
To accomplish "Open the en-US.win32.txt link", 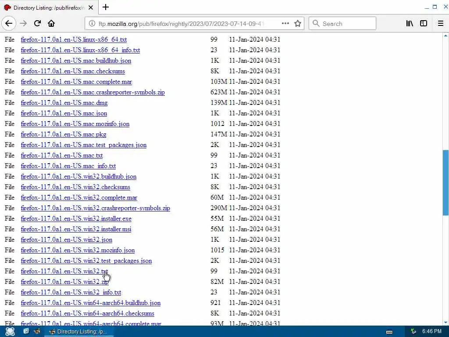I will 64,271.
